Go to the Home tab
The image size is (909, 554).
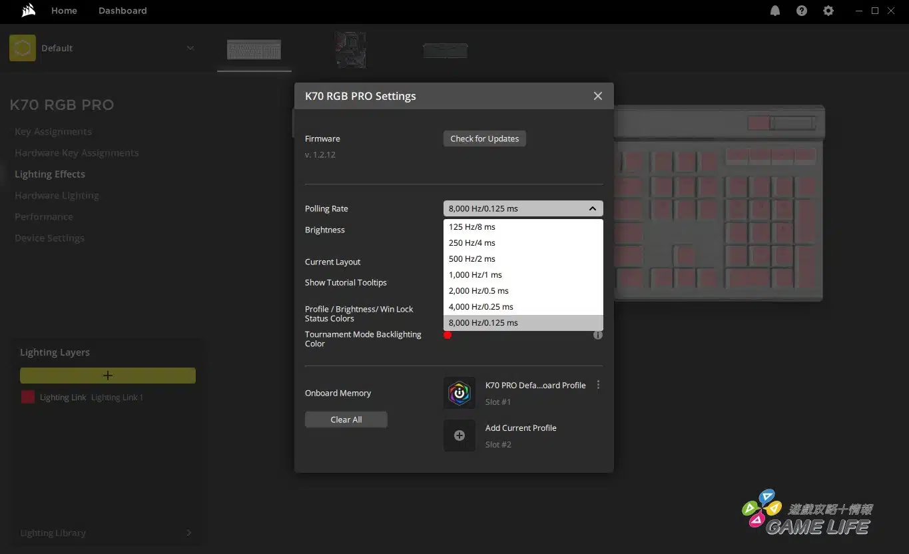click(x=64, y=11)
